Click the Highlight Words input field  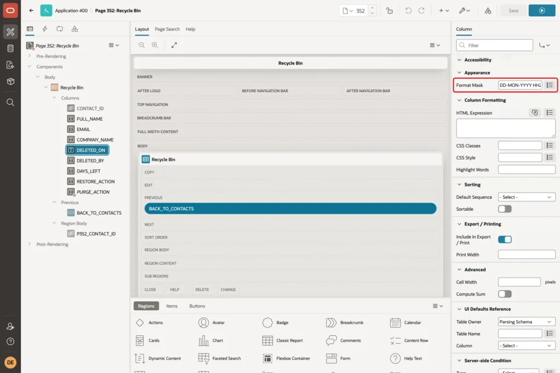pos(527,169)
